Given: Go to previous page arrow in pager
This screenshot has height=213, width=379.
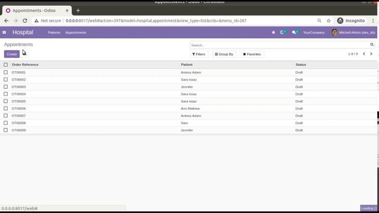Looking at the screenshot, I should click(x=364, y=54).
